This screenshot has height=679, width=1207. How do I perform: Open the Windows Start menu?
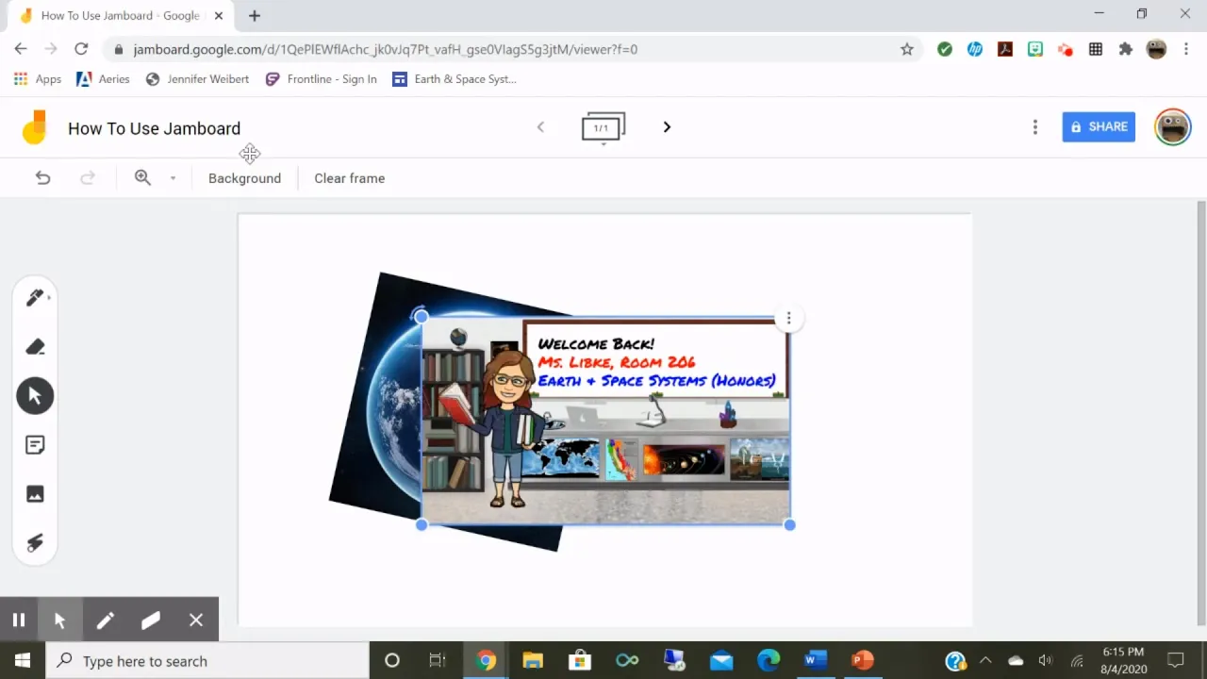click(x=23, y=660)
